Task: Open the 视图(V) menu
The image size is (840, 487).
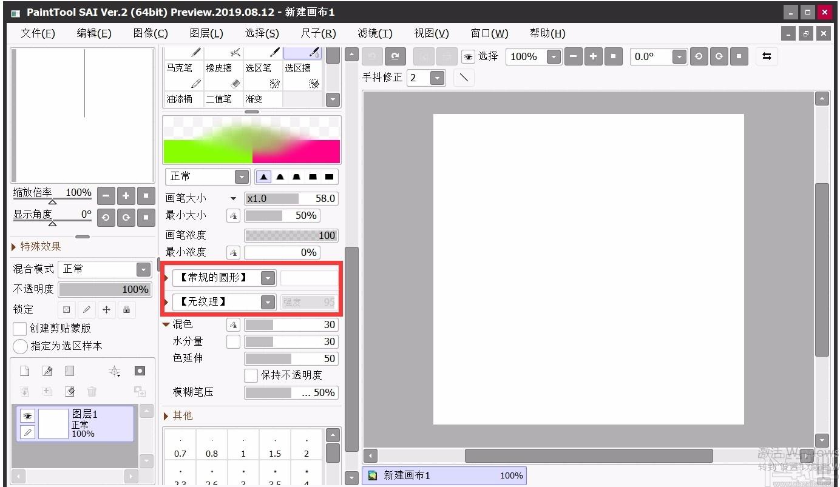Action: [x=432, y=33]
